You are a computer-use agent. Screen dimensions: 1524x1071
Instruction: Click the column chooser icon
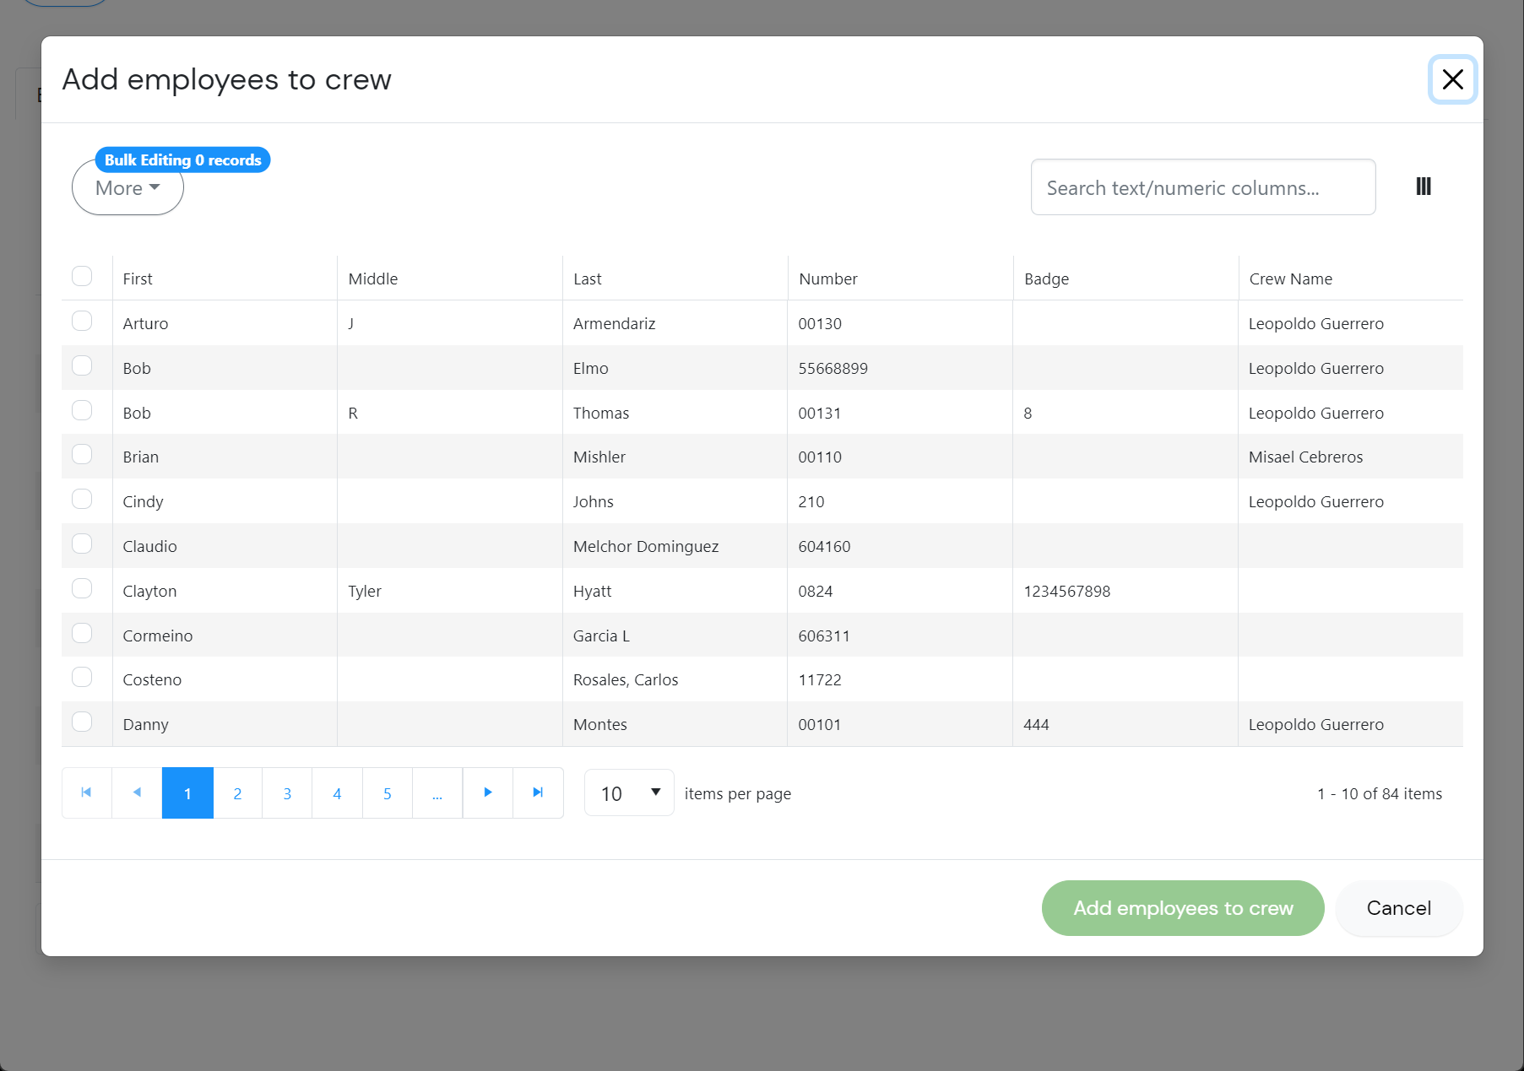click(x=1423, y=187)
